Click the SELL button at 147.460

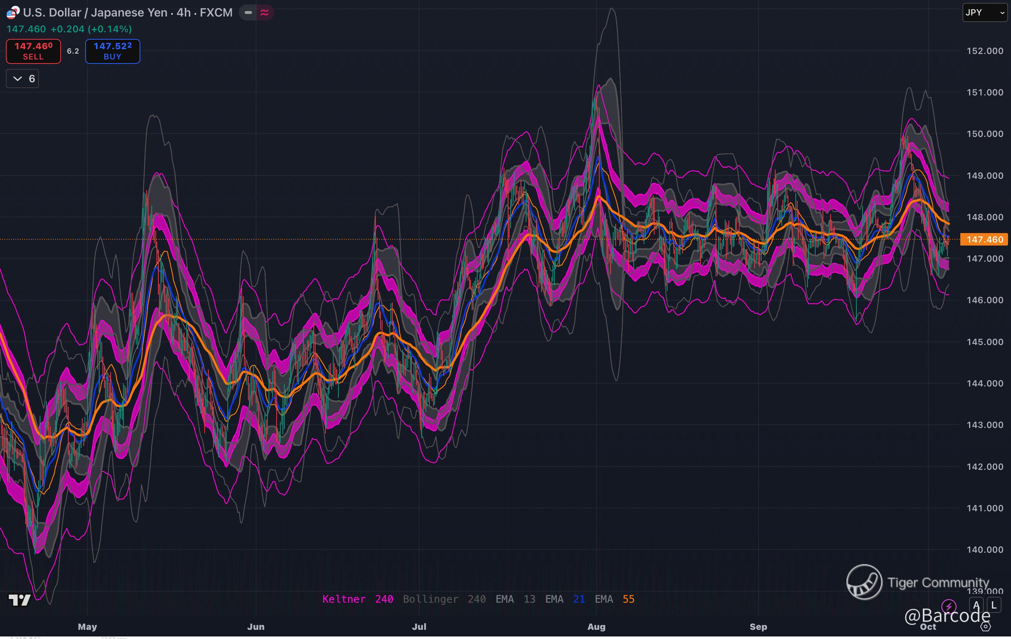[33, 51]
